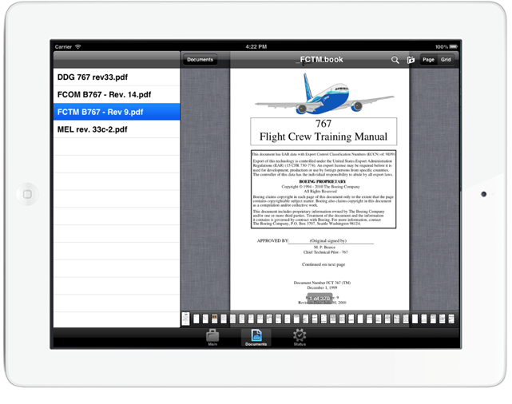Tap the Wi-Fi carrier signal icon
This screenshot has height=404, width=512.
click(x=78, y=47)
